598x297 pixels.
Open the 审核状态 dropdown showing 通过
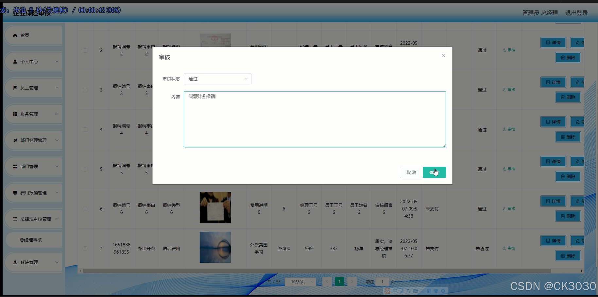(217, 79)
